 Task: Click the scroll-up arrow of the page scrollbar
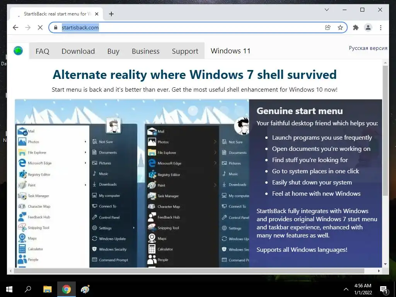coord(385,63)
